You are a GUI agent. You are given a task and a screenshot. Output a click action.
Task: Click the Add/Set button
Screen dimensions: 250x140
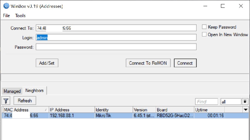[47, 63]
